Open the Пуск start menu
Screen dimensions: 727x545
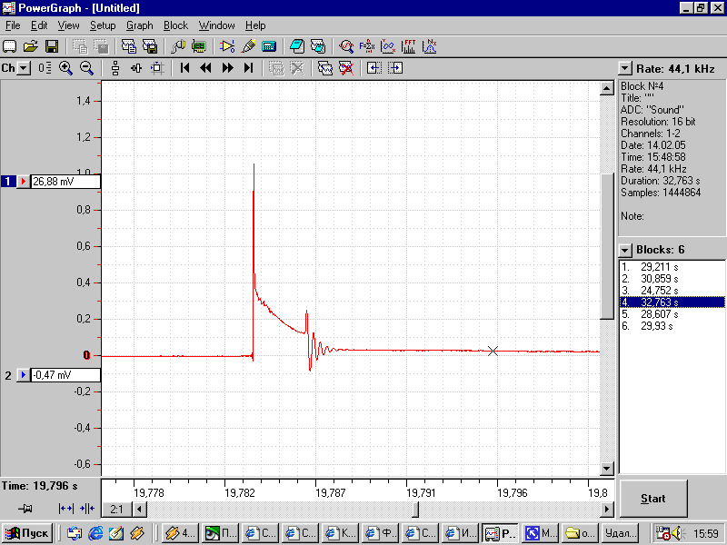pos(27,533)
